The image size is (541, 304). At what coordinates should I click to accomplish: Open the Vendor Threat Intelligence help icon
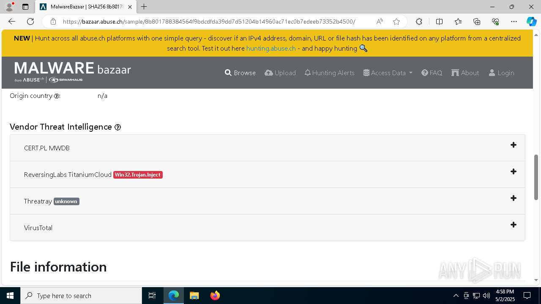(118, 127)
